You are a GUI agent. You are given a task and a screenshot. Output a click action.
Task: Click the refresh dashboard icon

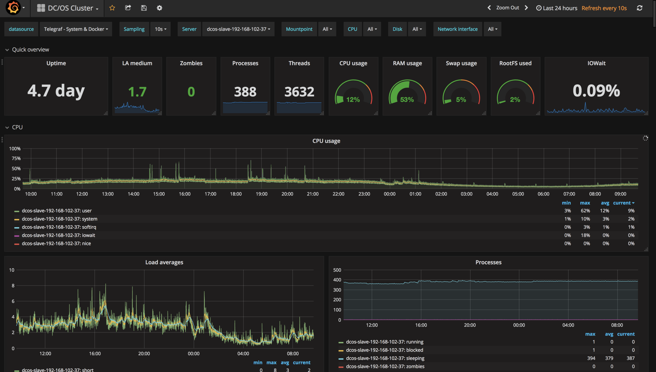coord(640,8)
